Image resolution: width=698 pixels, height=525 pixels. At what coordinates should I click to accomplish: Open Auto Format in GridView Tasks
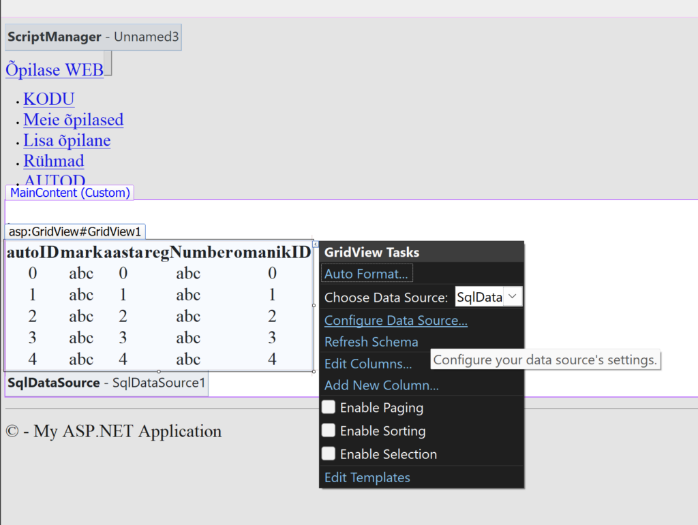(367, 274)
